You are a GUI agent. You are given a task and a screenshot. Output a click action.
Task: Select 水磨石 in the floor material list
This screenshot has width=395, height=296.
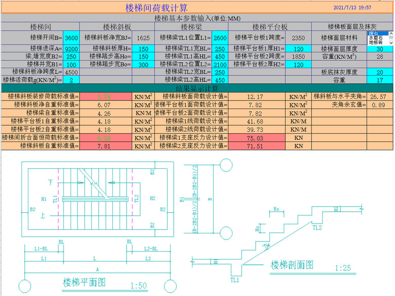(x=376, y=38)
